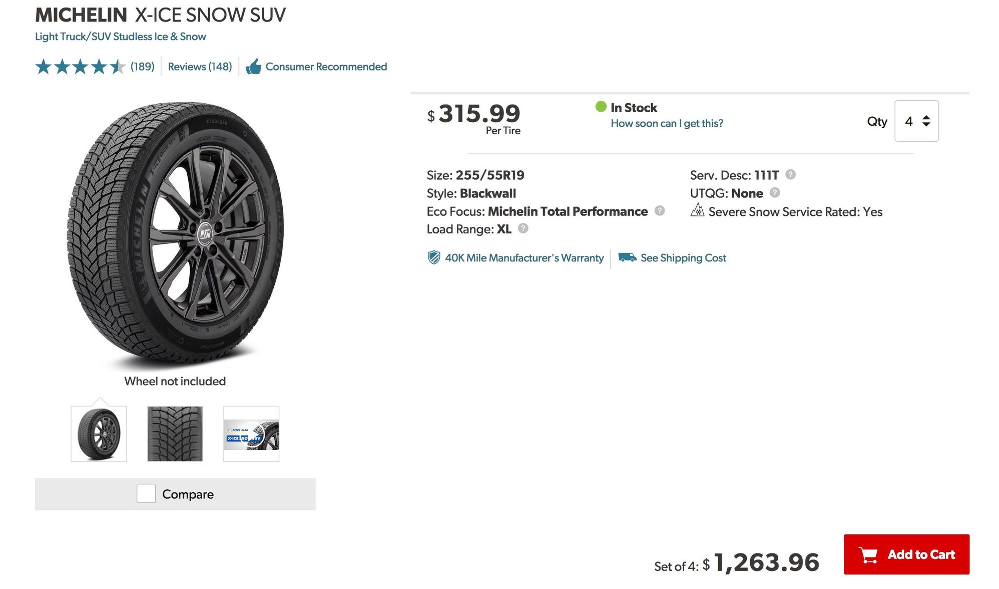The image size is (999, 589).
Task: Click the See Shipping Cost link
Action: 683,258
